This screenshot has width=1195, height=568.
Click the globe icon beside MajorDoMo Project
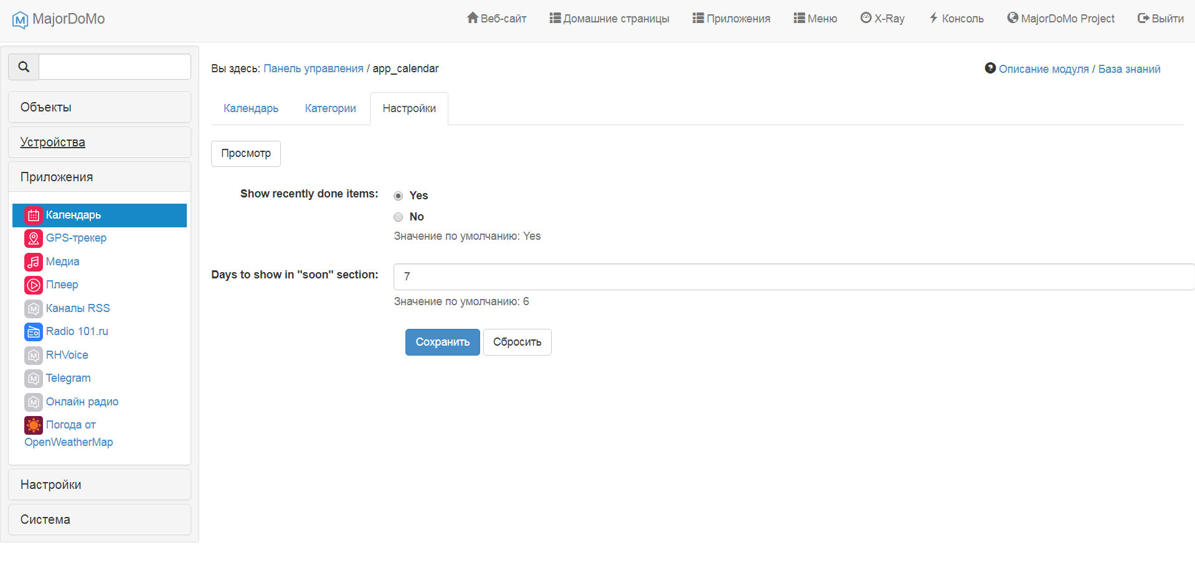[1013, 18]
